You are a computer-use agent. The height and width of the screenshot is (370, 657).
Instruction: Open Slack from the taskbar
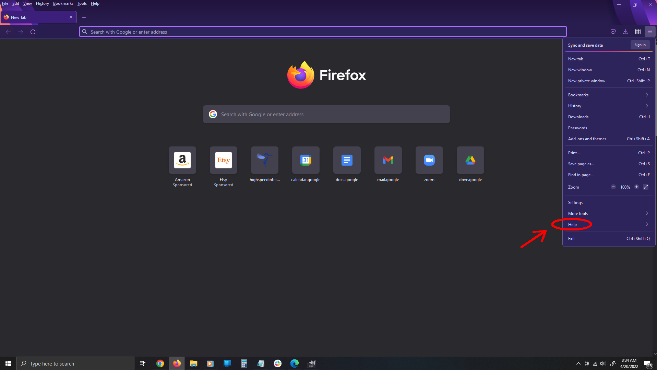[x=278, y=363]
